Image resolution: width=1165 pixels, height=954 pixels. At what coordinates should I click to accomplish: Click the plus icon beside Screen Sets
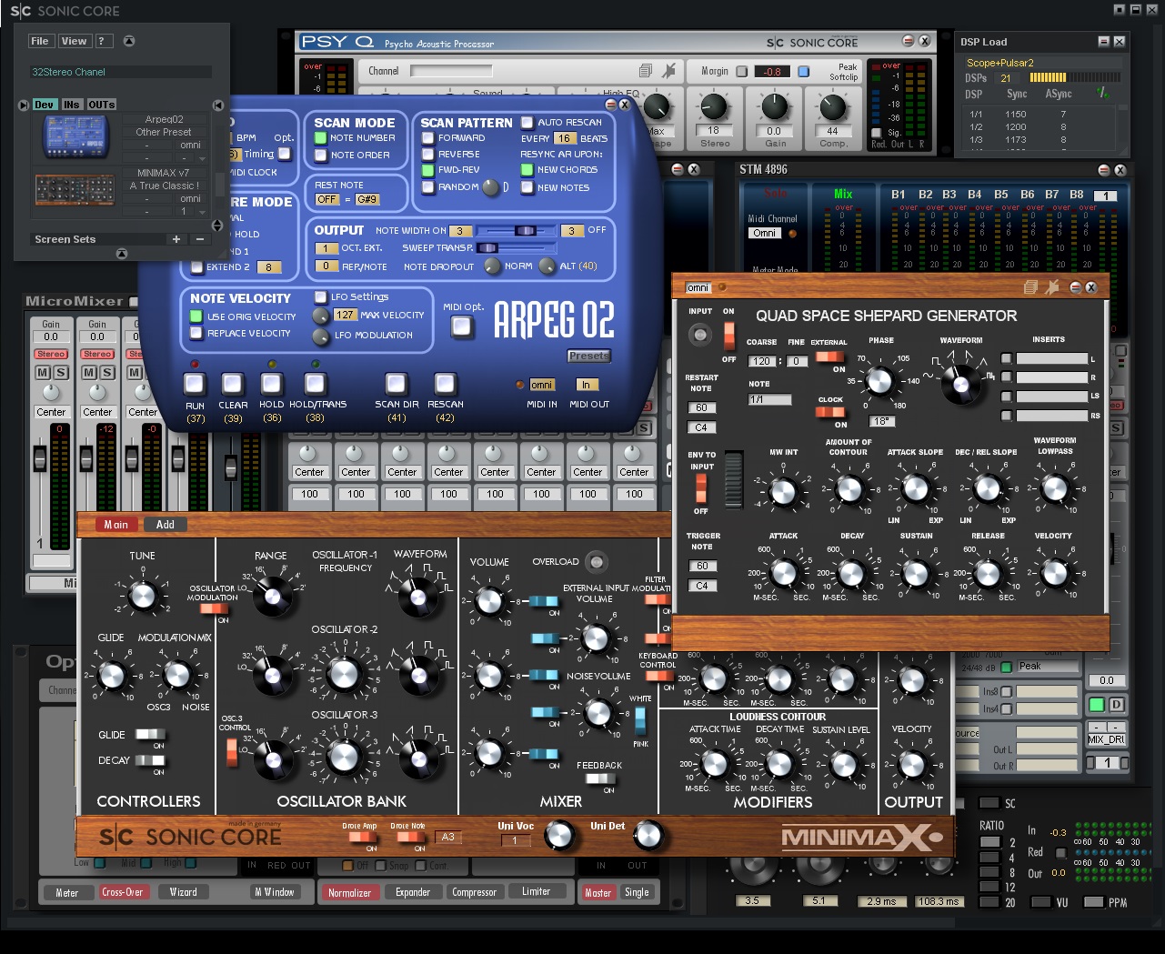176,239
